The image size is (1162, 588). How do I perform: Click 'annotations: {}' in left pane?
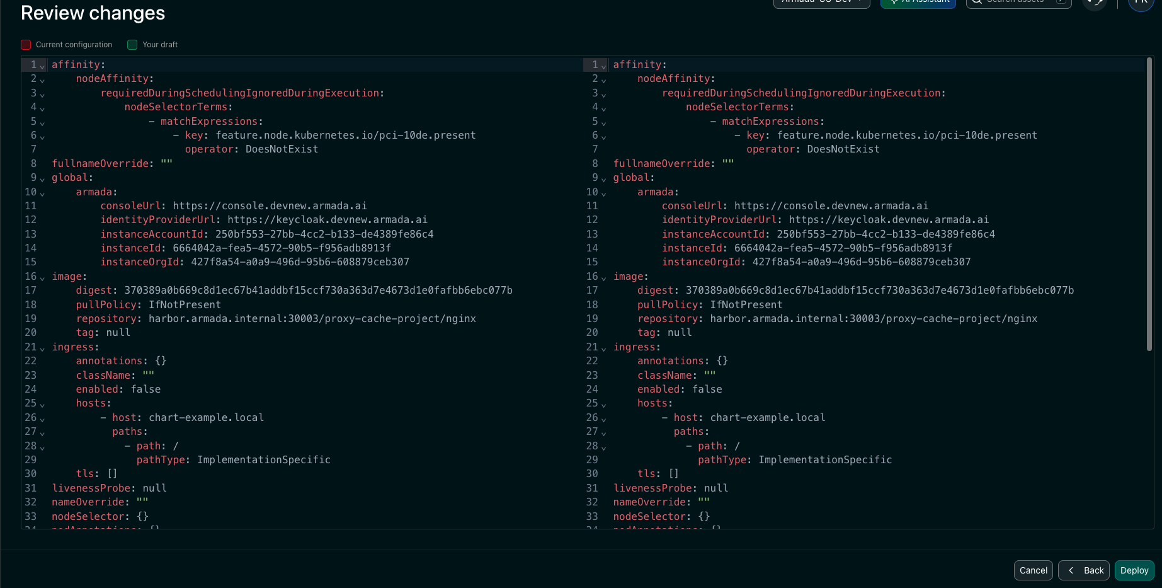122,360
